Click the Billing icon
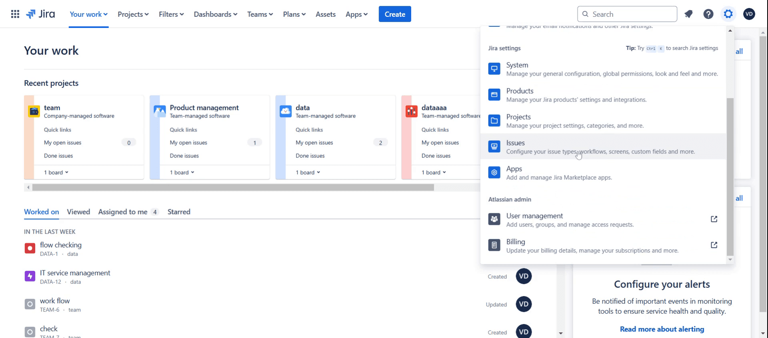768x338 pixels. [494, 245]
